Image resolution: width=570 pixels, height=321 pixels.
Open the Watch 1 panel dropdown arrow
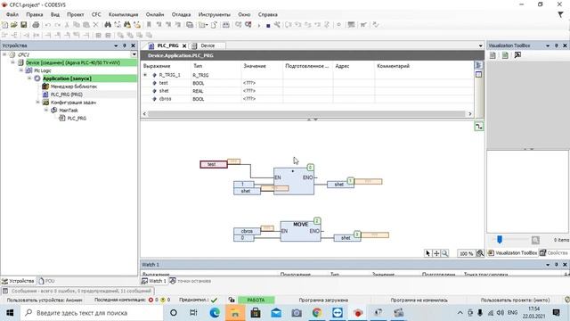click(x=548, y=265)
